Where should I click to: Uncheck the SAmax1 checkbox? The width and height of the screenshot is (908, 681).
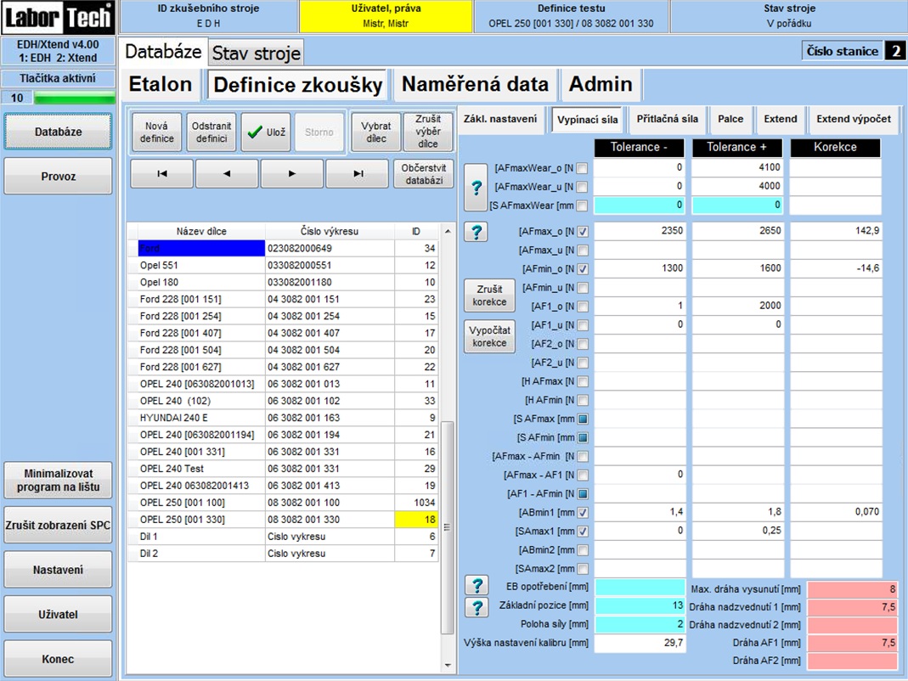pyautogui.click(x=583, y=531)
